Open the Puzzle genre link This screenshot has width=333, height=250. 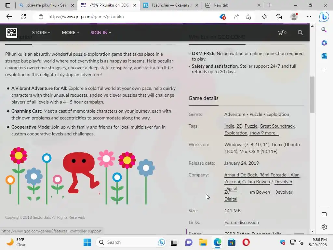(x=256, y=114)
